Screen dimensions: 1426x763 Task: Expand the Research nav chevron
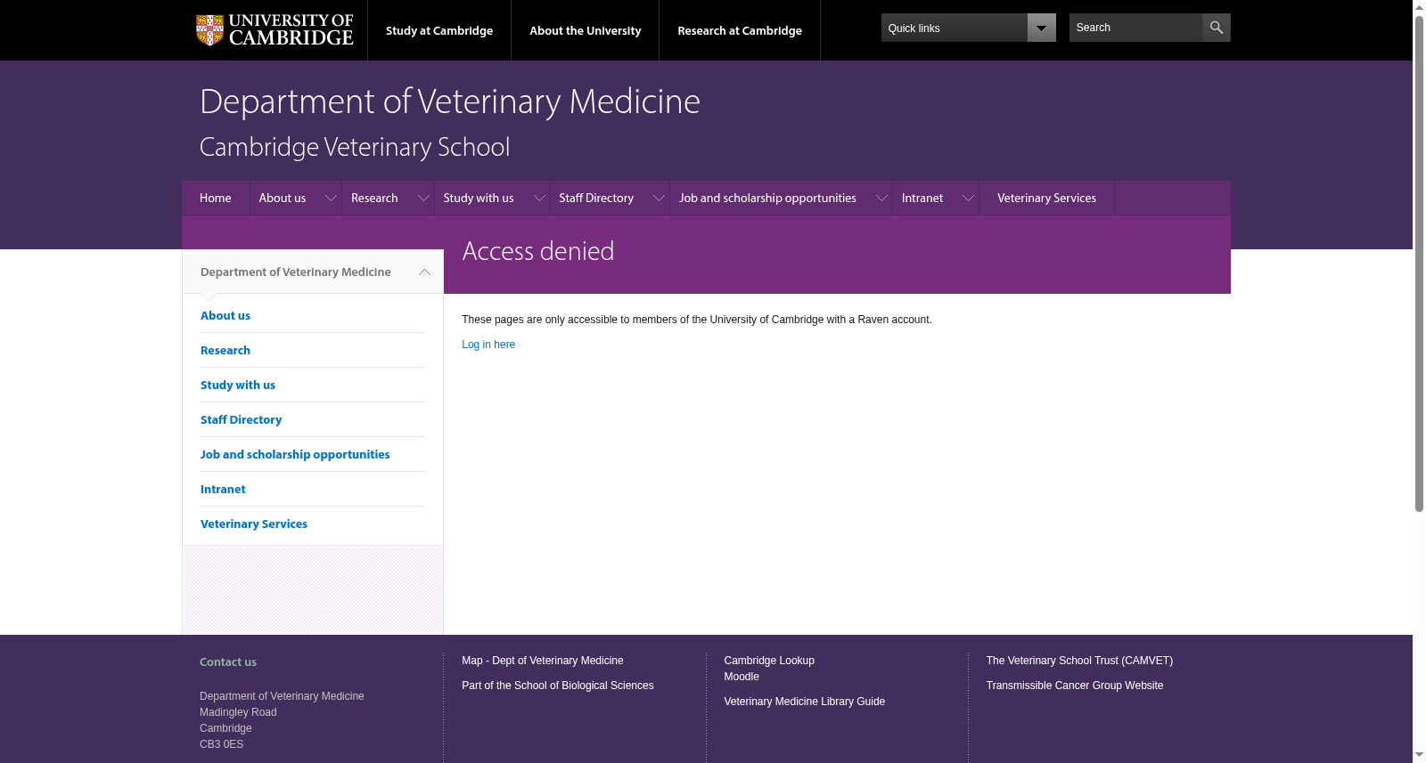coord(423,198)
